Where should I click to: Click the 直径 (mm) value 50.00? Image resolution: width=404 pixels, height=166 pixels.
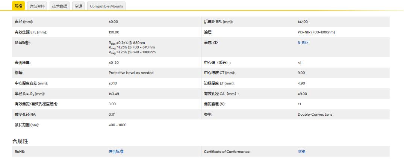[x=113, y=22]
